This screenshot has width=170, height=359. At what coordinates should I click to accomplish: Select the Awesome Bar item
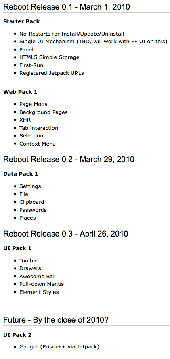coord(37,277)
